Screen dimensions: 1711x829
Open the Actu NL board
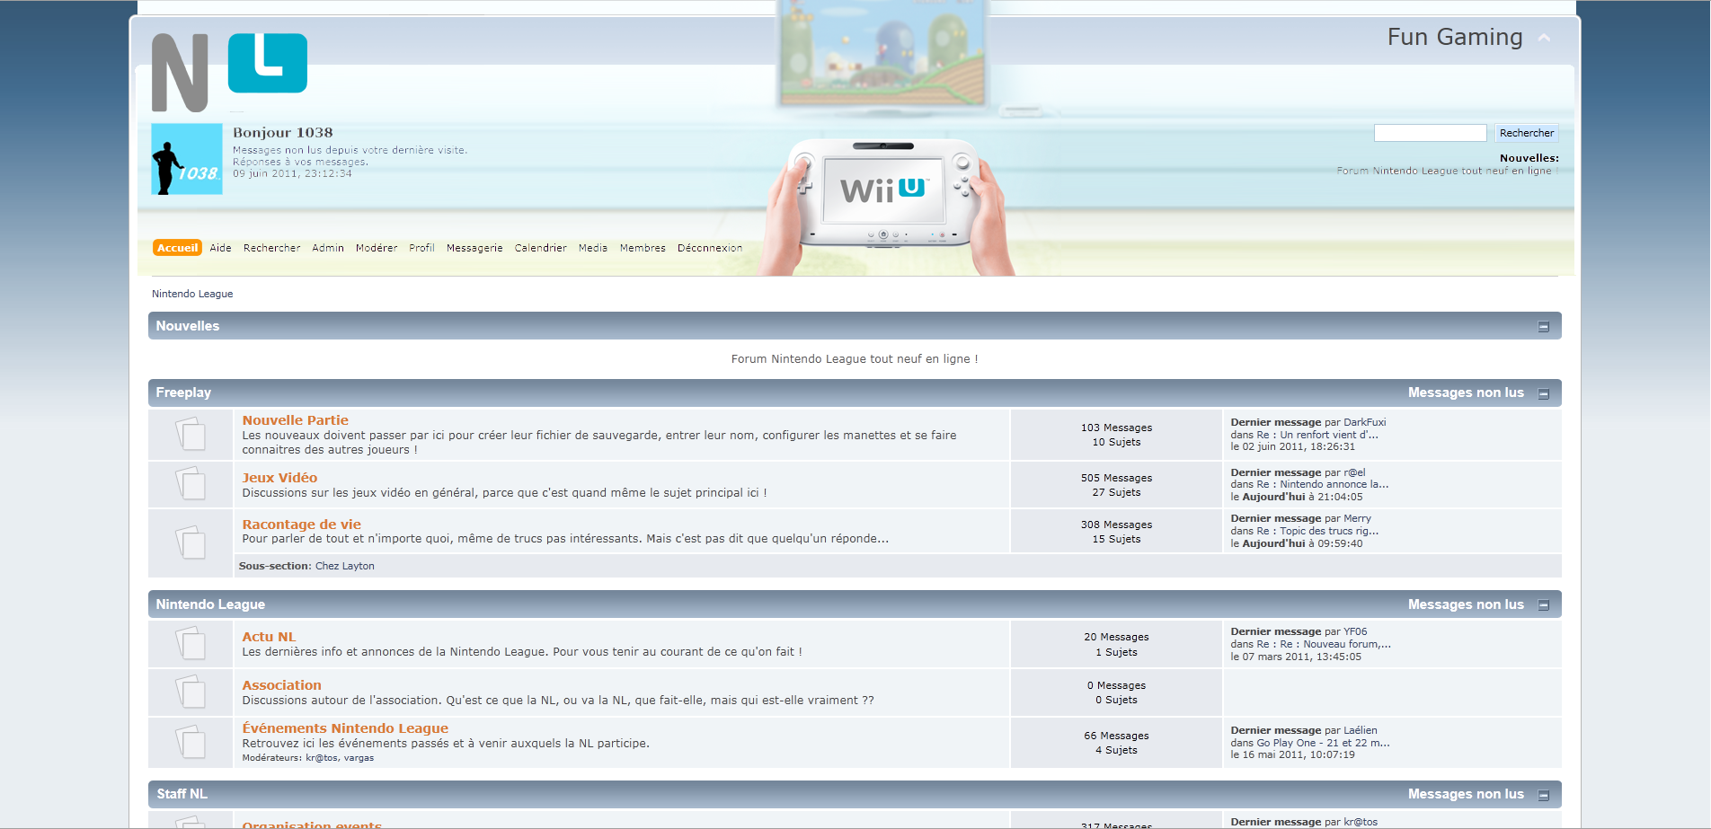pyautogui.click(x=269, y=637)
